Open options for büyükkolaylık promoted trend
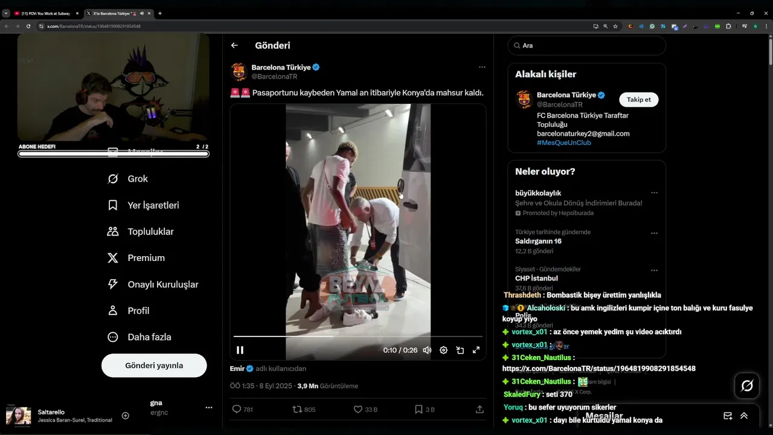 [x=654, y=193]
